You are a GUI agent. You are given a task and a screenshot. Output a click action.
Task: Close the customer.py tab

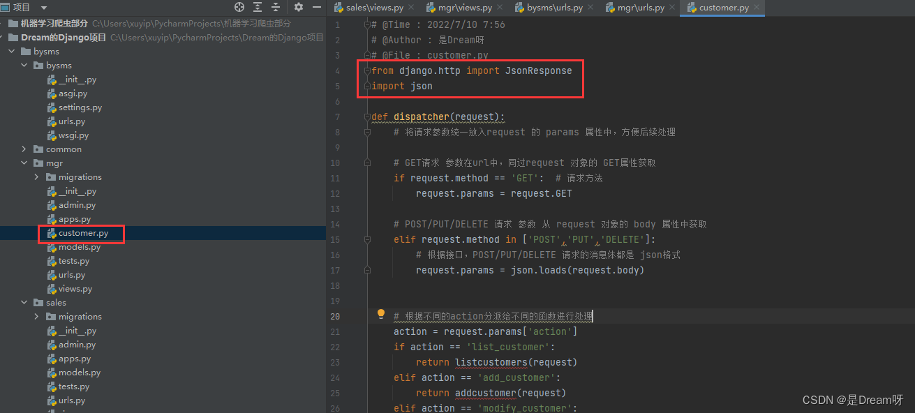click(758, 8)
